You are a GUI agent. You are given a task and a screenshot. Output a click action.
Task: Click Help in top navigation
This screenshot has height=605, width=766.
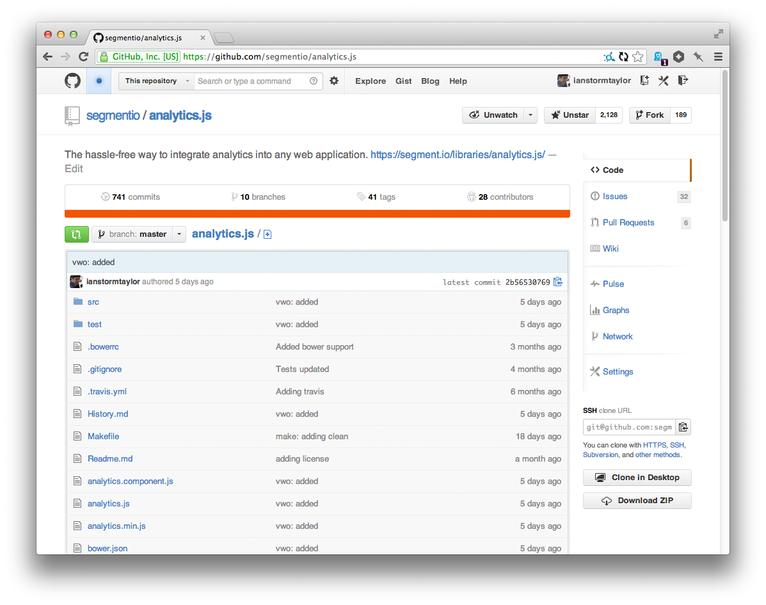[458, 81]
